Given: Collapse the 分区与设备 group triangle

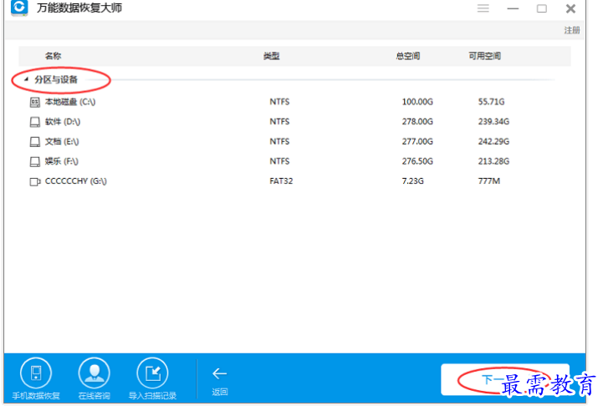Looking at the screenshot, I should [x=26, y=79].
